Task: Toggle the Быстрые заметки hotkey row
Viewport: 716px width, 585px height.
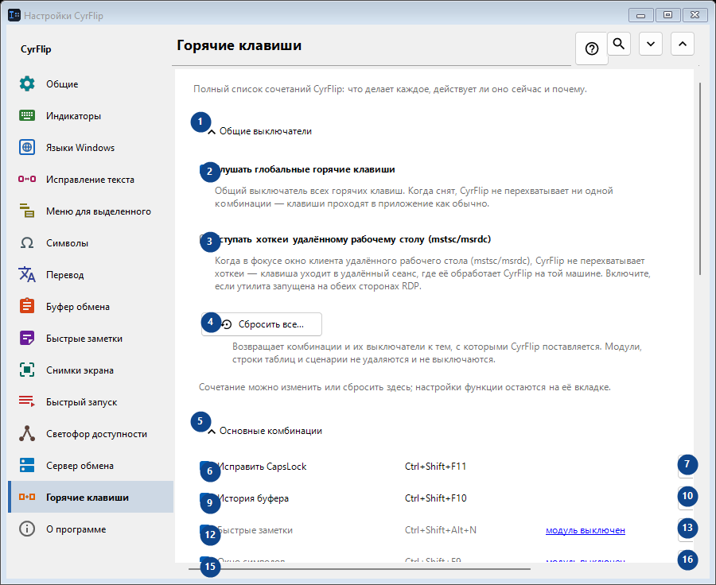Action: 204,530
